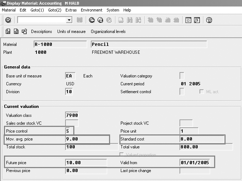Open the Goto(1) menu
This screenshot has width=242, height=181.
pyautogui.click(x=37, y=10)
